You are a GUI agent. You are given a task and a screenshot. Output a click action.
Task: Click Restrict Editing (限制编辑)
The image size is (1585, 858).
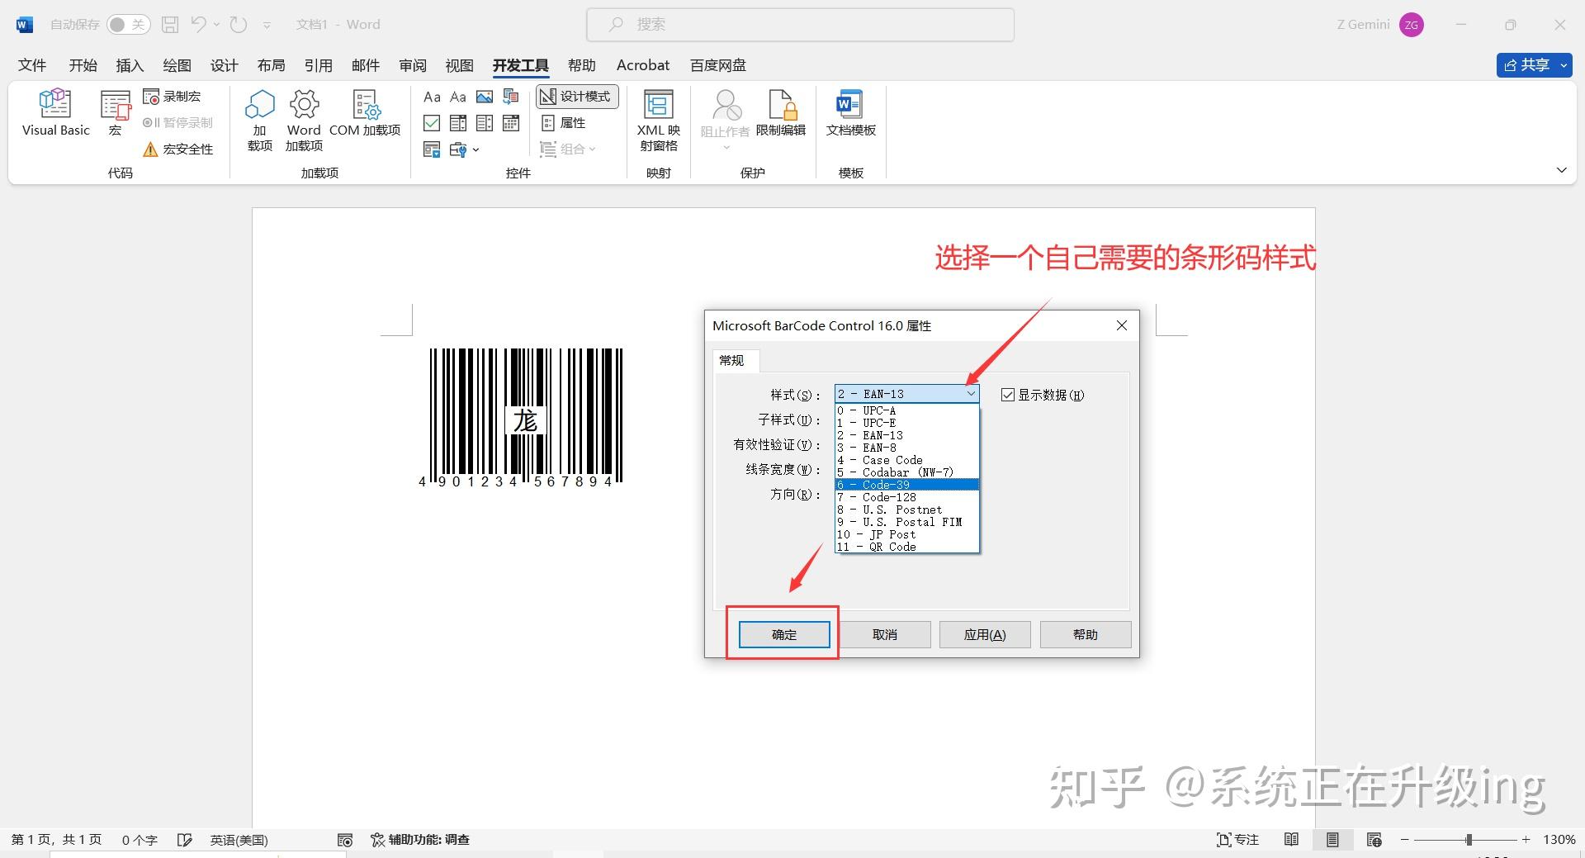click(x=780, y=114)
